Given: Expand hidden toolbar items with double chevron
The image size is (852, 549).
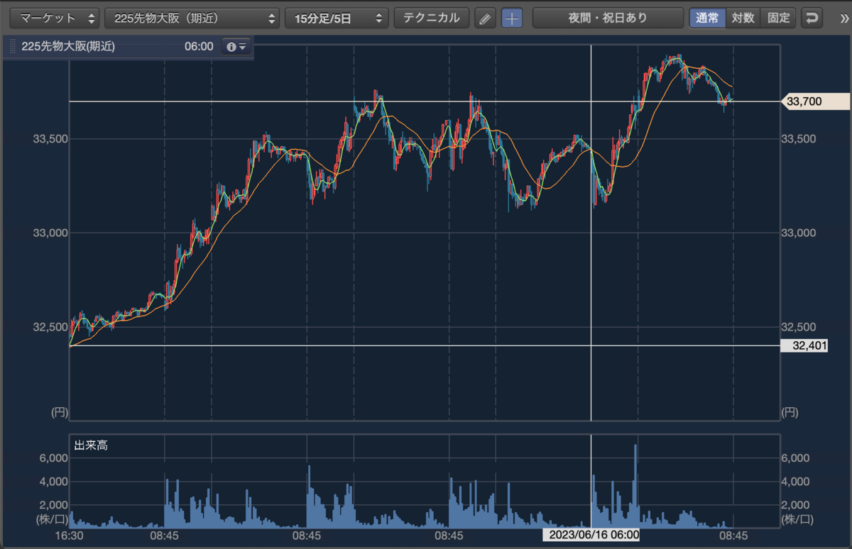Looking at the screenshot, I should coord(843,18).
